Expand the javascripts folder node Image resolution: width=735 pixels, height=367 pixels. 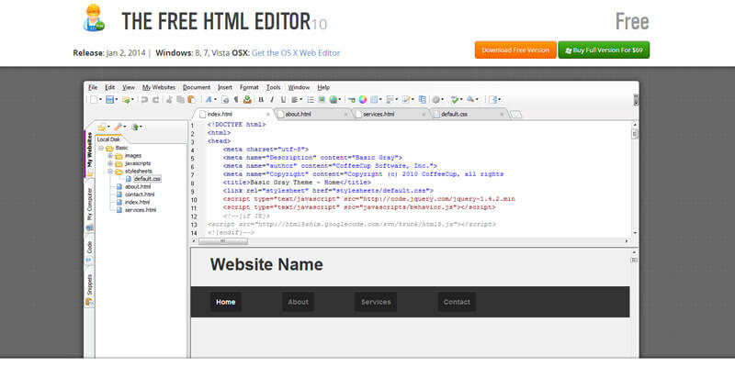pyautogui.click(x=109, y=162)
